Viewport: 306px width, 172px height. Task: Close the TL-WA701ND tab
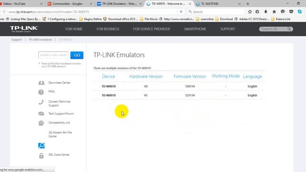(239, 4)
